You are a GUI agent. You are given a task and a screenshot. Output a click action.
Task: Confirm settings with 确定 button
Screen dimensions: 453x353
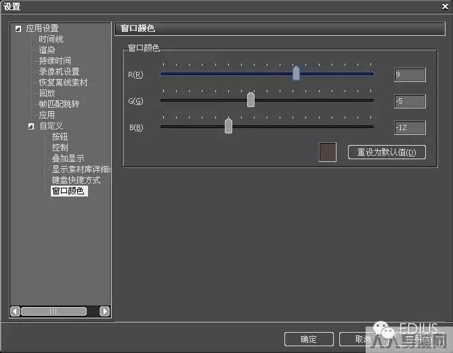point(308,339)
